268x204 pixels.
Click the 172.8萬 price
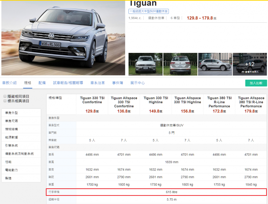[x=219, y=111]
